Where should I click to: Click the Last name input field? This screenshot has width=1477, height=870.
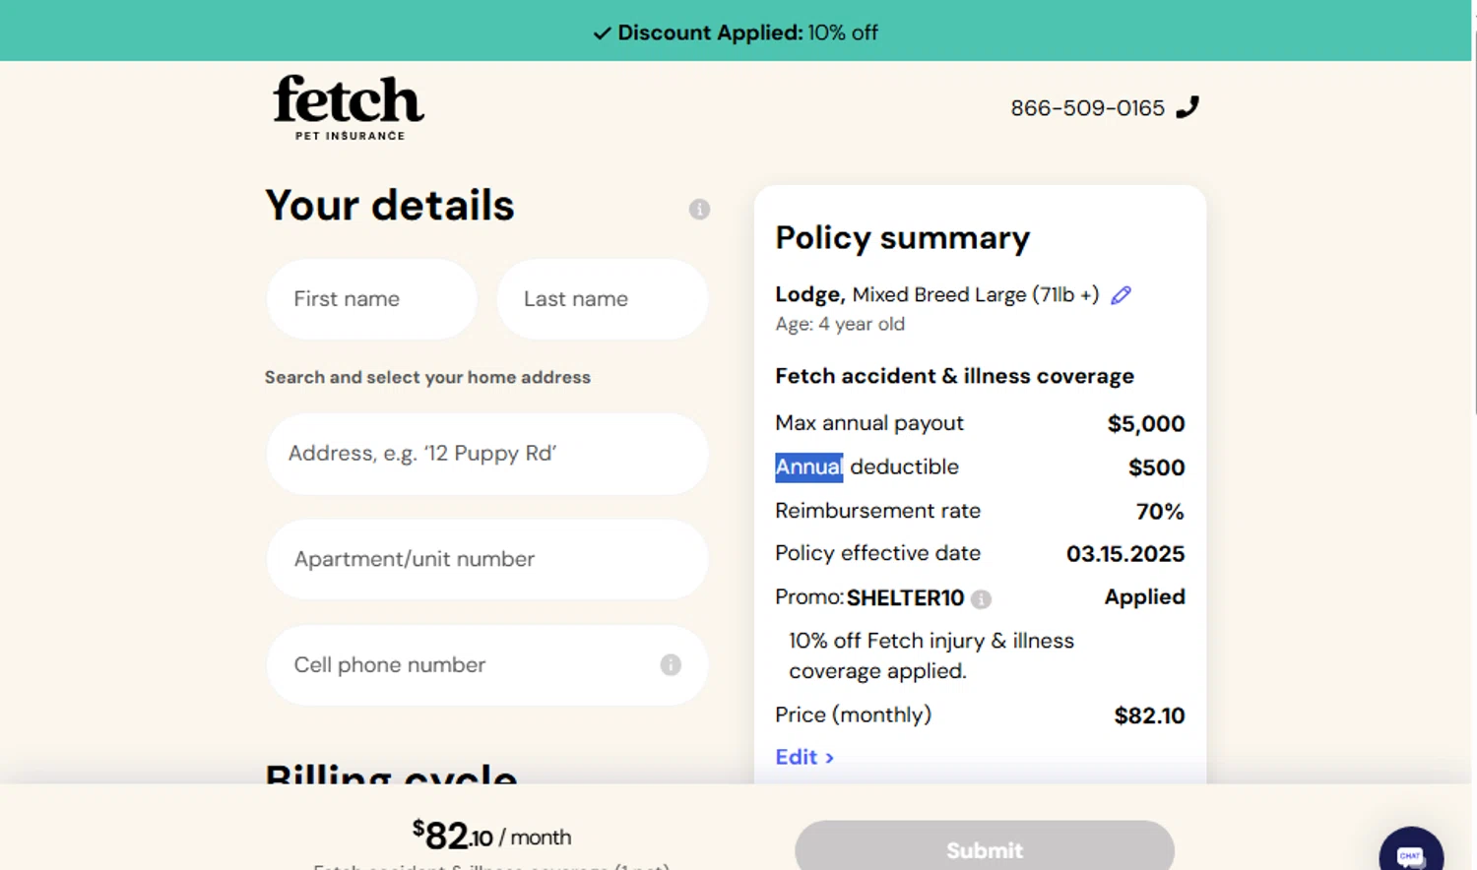pyautogui.click(x=602, y=299)
